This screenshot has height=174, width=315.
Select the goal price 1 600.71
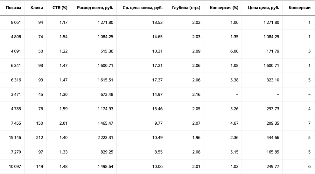point(271,66)
